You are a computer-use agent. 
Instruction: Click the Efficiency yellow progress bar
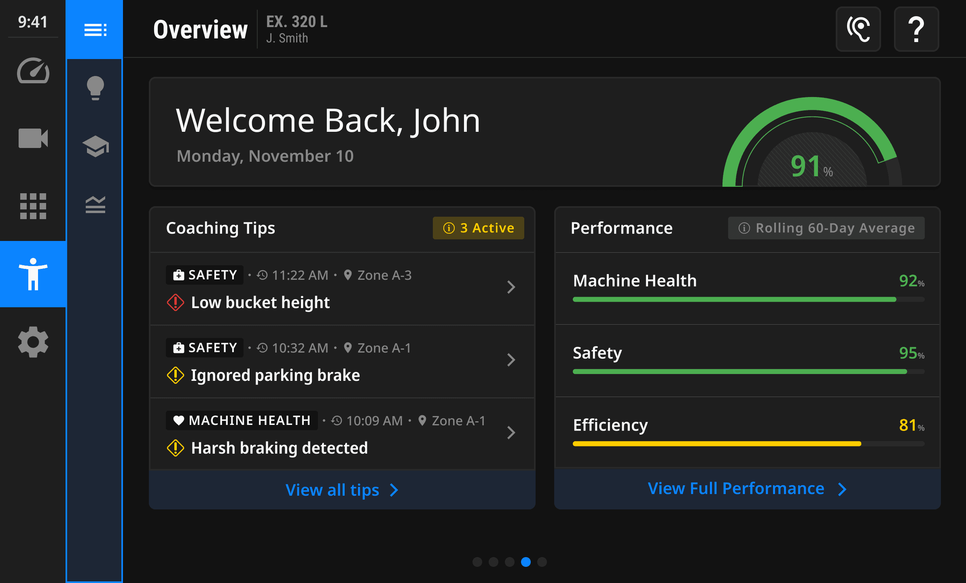click(717, 444)
